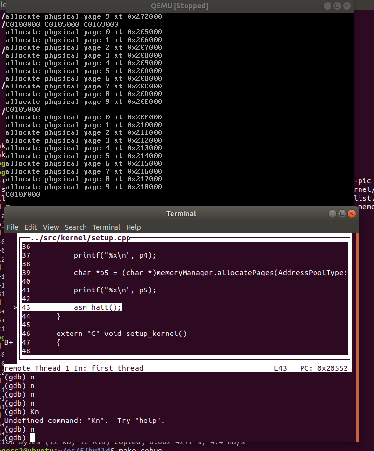Open the Edit menu in Terminal
This screenshot has width=374, height=451.
click(x=30, y=227)
